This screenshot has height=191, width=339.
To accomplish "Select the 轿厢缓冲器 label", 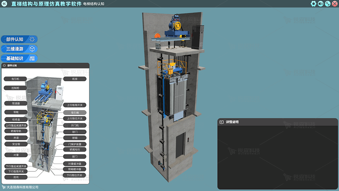I will (x=75, y=169).
